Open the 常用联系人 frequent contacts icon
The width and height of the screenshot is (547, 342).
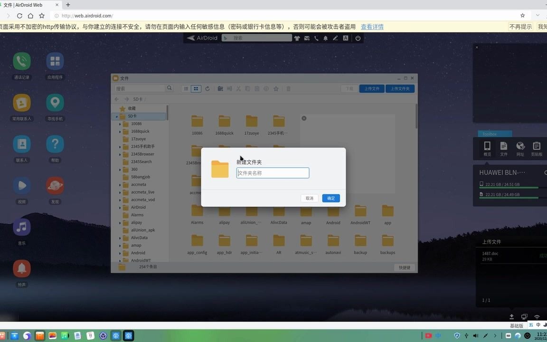[22, 103]
